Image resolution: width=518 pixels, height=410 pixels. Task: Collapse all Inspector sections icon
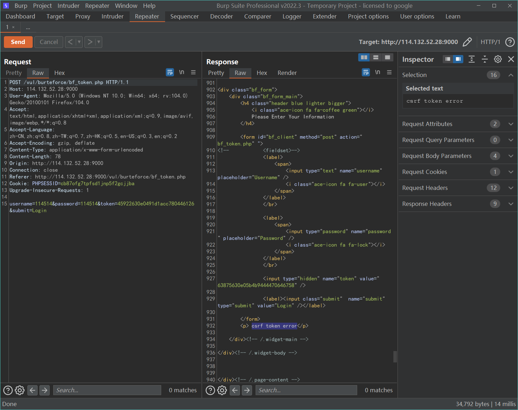[485, 59]
